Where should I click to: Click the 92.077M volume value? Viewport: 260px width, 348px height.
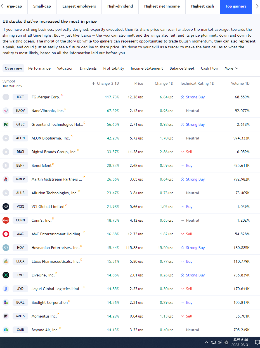242,111
